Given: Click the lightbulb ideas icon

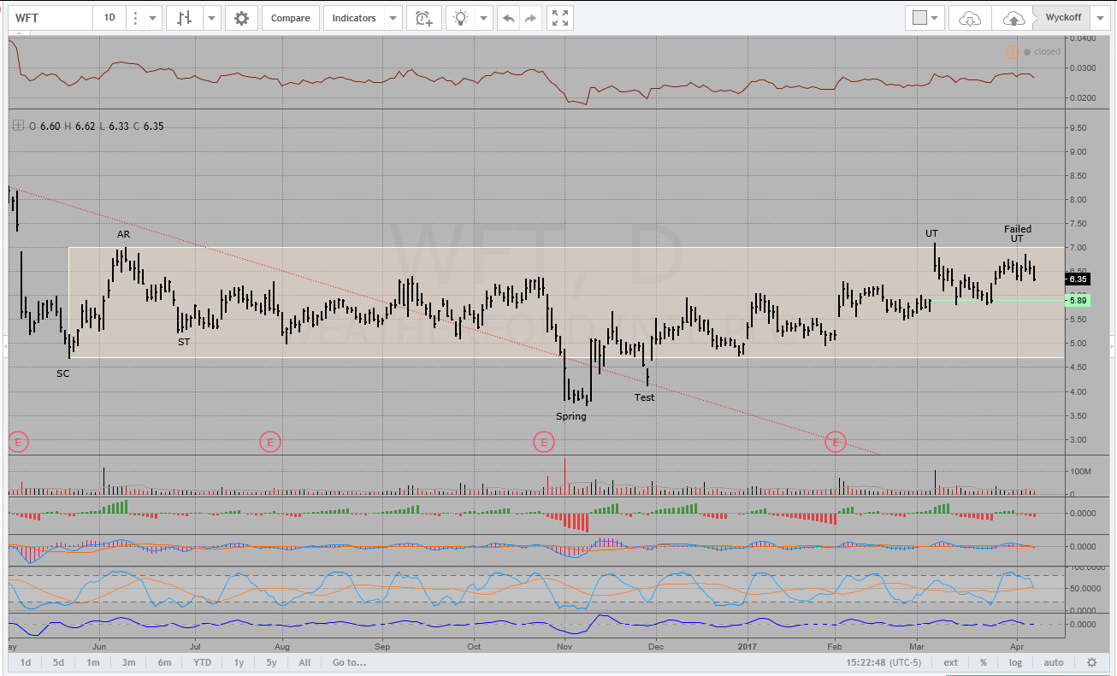Looking at the screenshot, I should pos(461,18).
